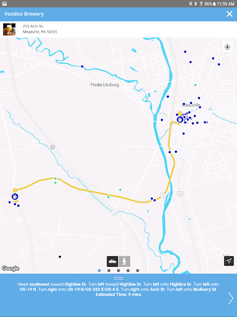
Task: Tap yellow waypoint marker number 2
Action: click(180, 113)
